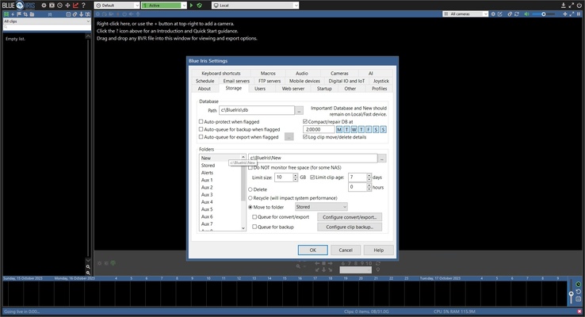Open the help question mark icon

[83, 6]
